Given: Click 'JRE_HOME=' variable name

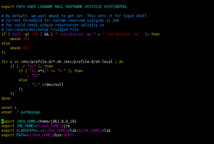Looking at the screenshot, I should point(26,126).
